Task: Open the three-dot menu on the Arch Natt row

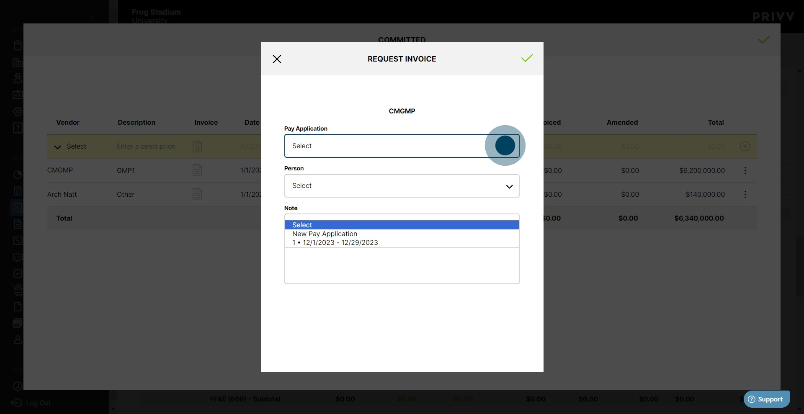Action: point(745,194)
